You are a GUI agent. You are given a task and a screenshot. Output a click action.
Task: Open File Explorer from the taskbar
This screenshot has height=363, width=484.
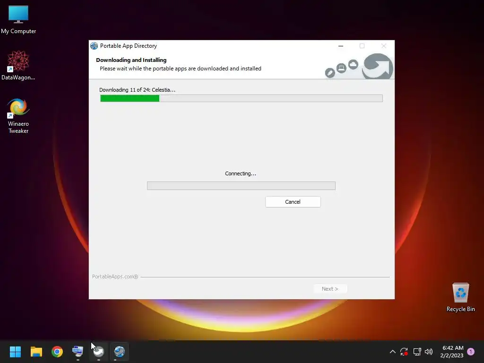pos(36,352)
